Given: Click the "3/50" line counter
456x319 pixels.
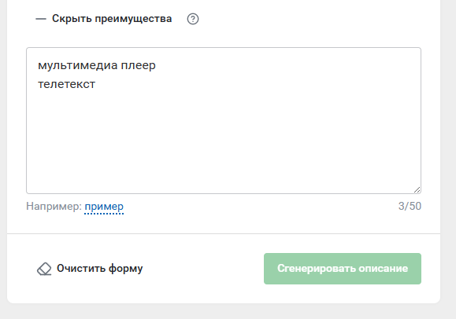Looking at the screenshot, I should tap(410, 206).
